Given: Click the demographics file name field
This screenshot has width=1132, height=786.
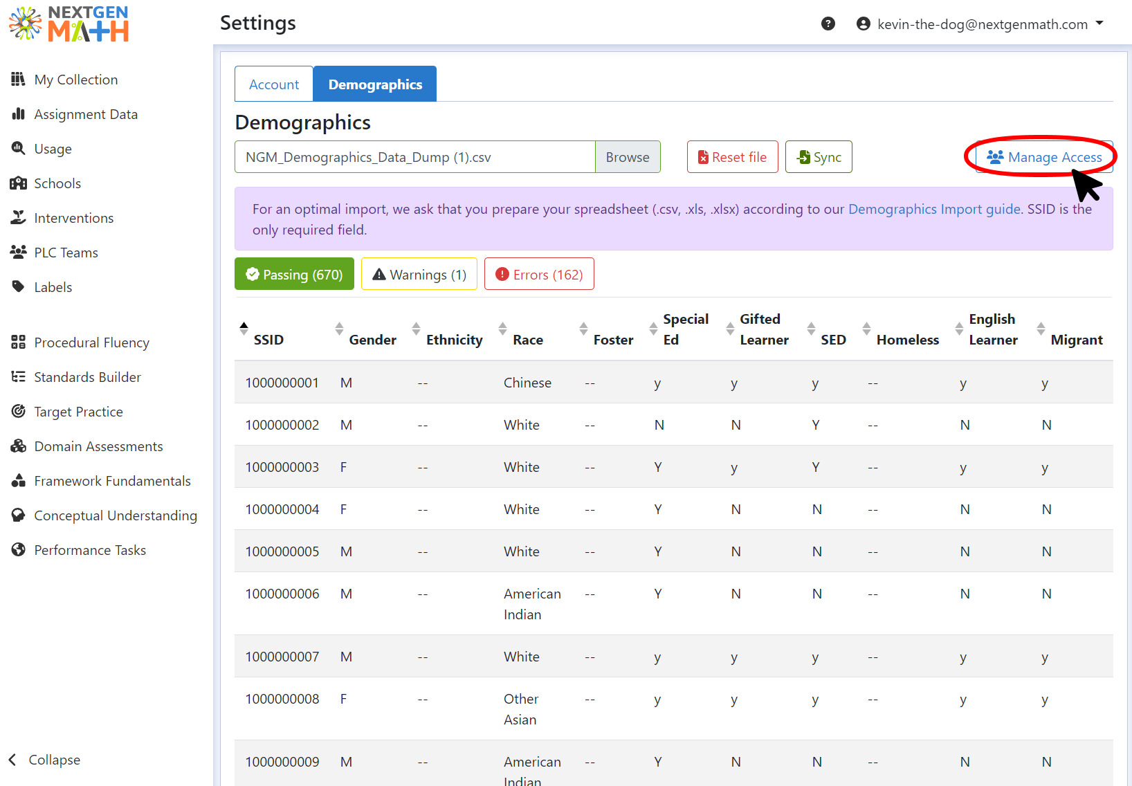Looking at the screenshot, I should pos(415,157).
